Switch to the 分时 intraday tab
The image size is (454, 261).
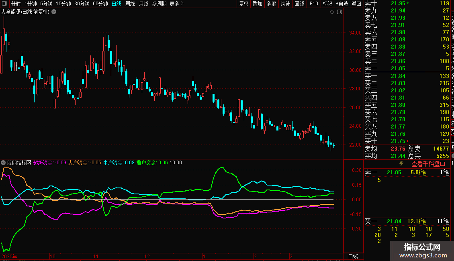point(16,4)
